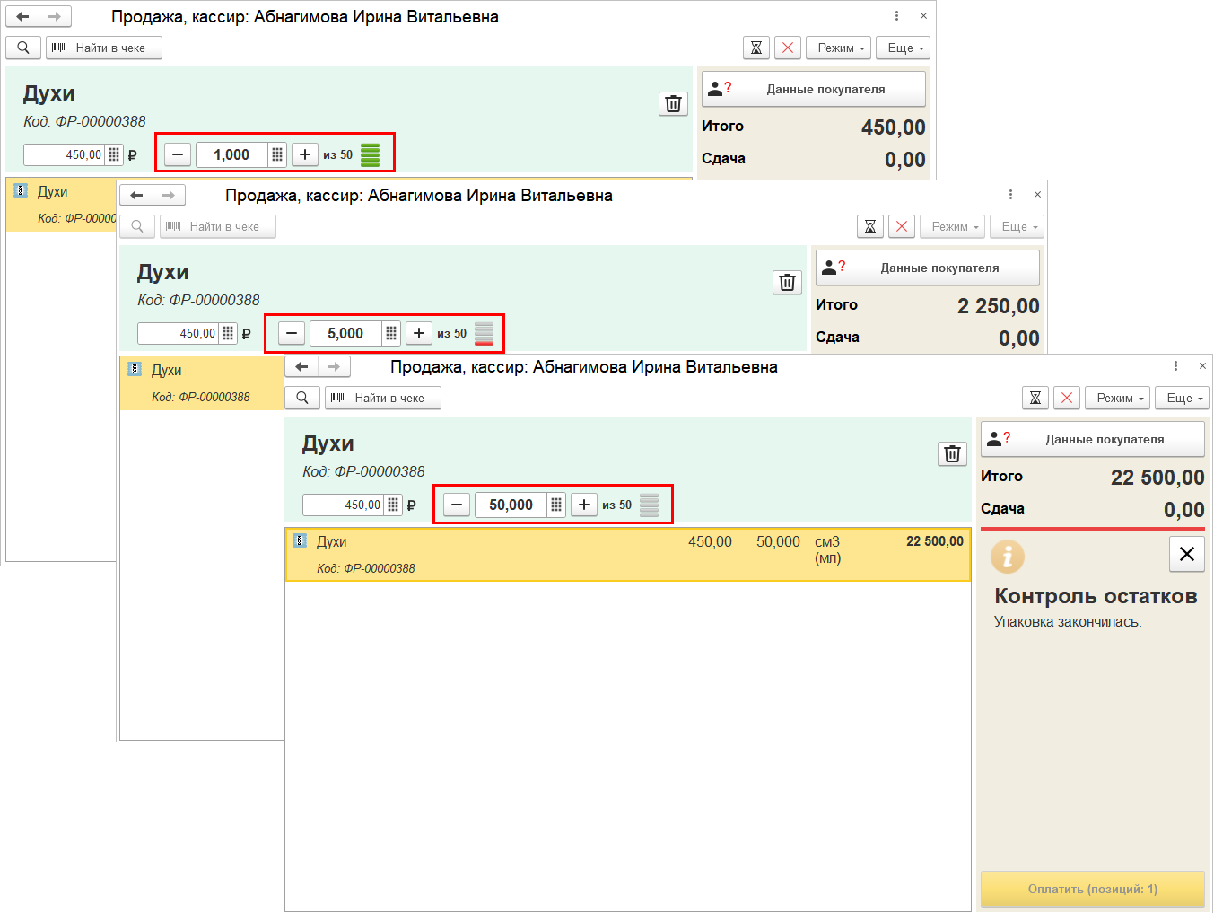Viewport: 1214px width, 913px height.
Task: Click the 450,00 price field in the front window
Action: [x=344, y=505]
